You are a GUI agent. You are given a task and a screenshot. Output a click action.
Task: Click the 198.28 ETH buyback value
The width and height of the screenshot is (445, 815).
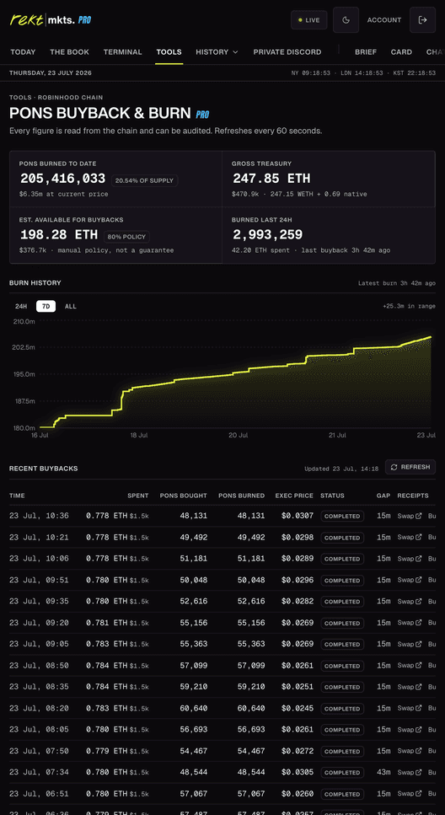59,234
